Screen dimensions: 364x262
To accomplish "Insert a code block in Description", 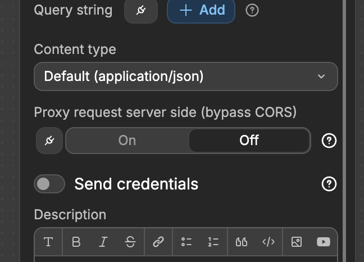I will pos(269,242).
